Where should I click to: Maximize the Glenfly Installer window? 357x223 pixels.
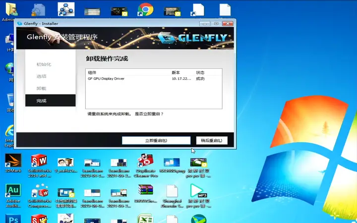coord(216,24)
